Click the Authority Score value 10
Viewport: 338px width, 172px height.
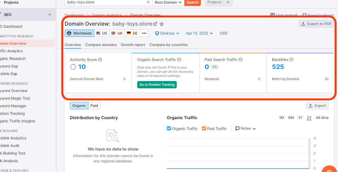[82, 67]
